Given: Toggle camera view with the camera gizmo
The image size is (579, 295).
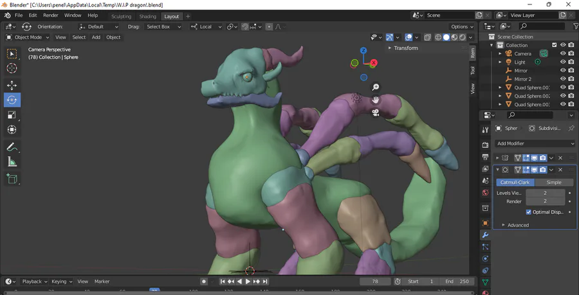Looking at the screenshot, I should pos(376,112).
